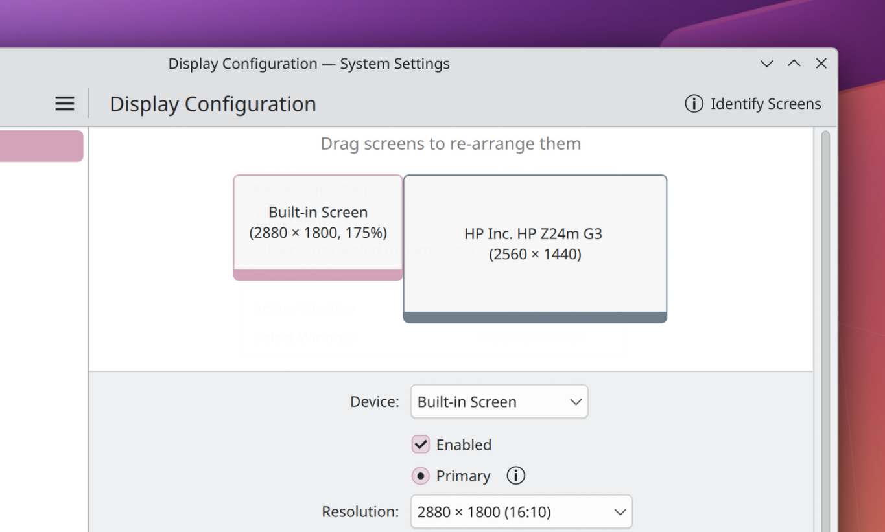
Task: Select the Built-in Screen in the arrangement preview
Action: coord(318,227)
